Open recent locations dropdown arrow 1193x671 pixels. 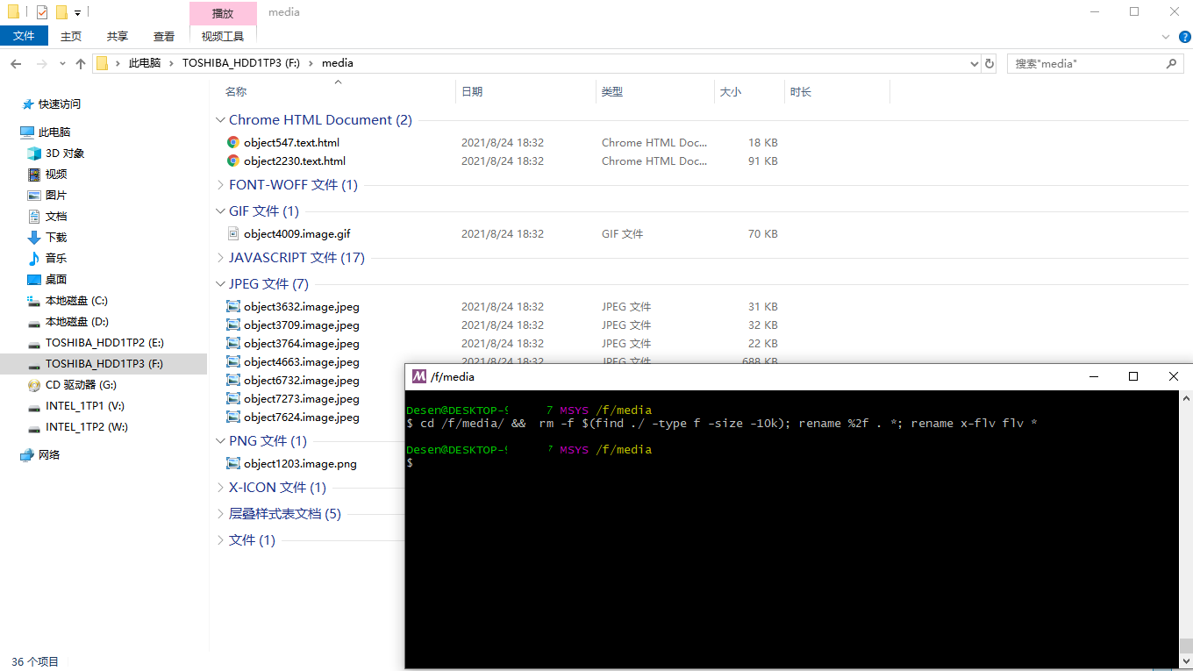[62, 63]
